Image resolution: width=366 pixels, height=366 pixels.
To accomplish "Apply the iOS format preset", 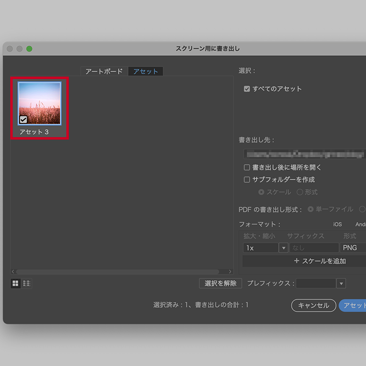I will pyautogui.click(x=337, y=224).
